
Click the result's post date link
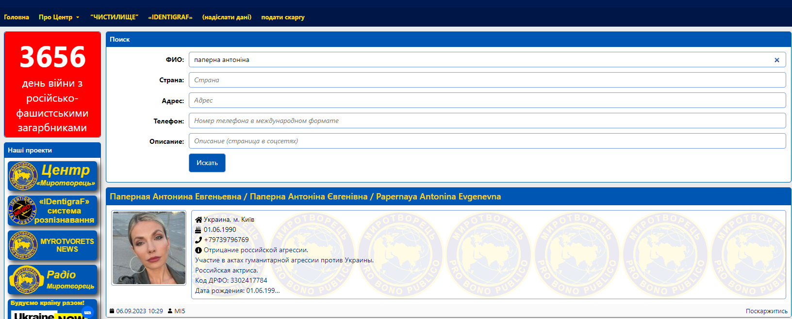139,311
